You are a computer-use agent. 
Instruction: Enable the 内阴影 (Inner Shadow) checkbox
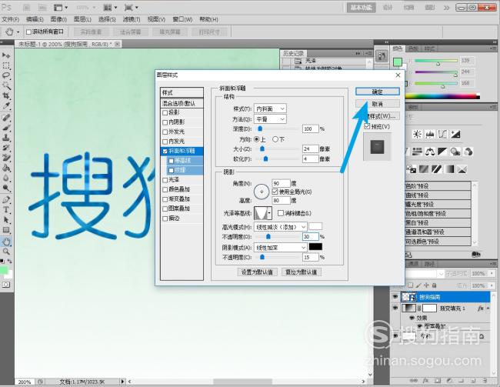pyautogui.click(x=165, y=122)
